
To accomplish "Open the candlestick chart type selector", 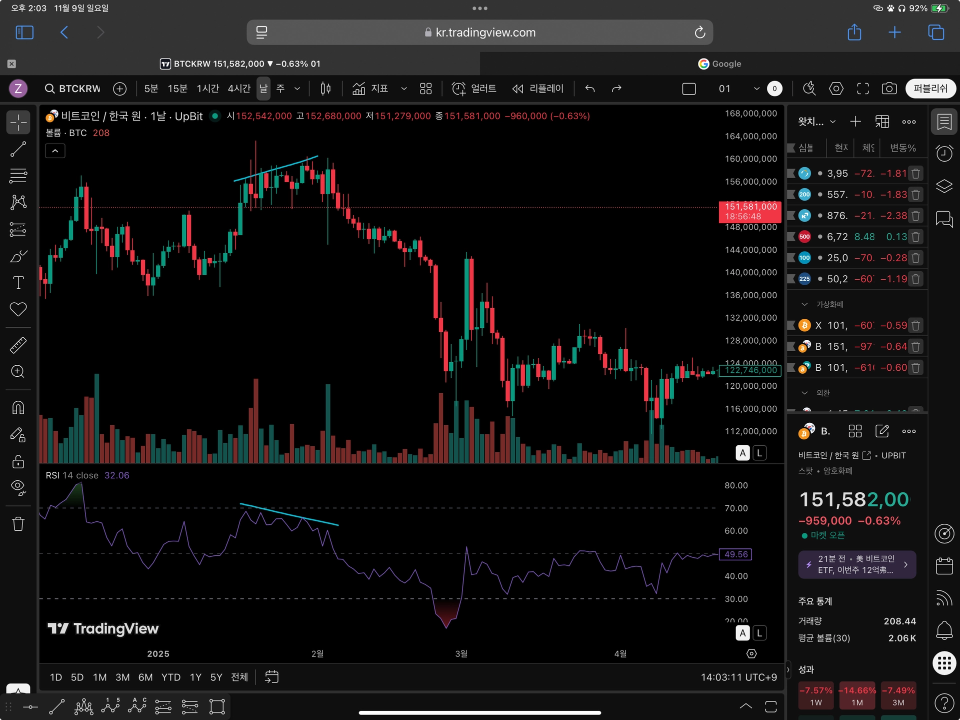I will point(325,89).
